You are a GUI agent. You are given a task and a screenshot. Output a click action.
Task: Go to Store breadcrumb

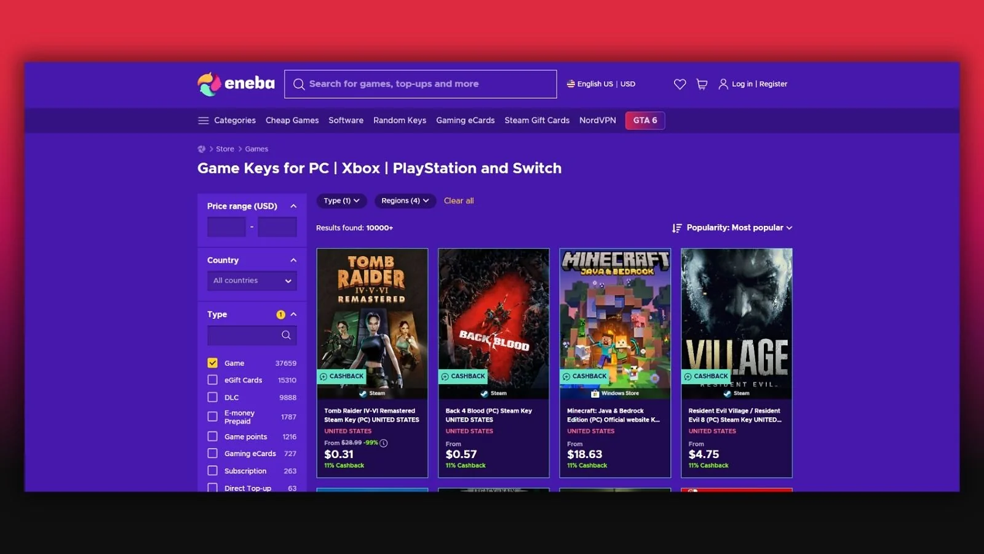click(225, 149)
